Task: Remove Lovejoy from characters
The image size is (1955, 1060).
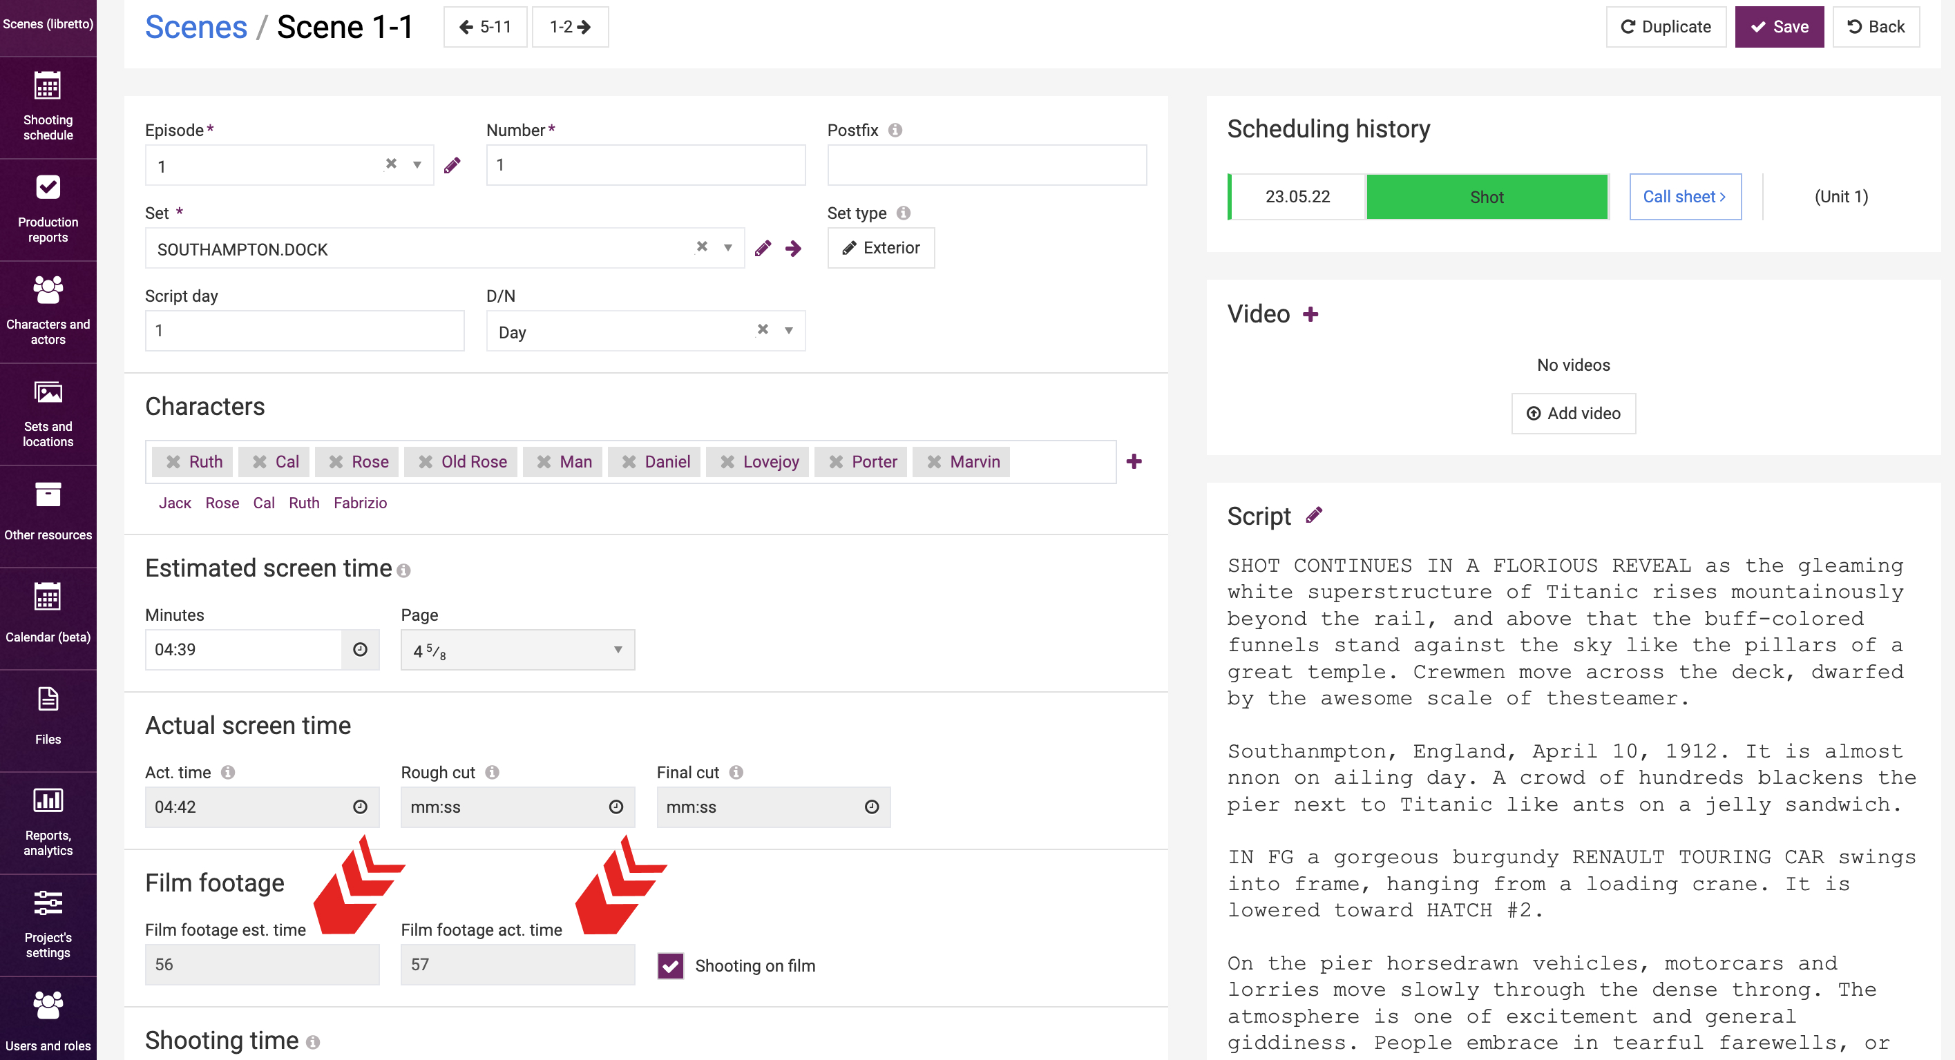Action: (x=727, y=461)
